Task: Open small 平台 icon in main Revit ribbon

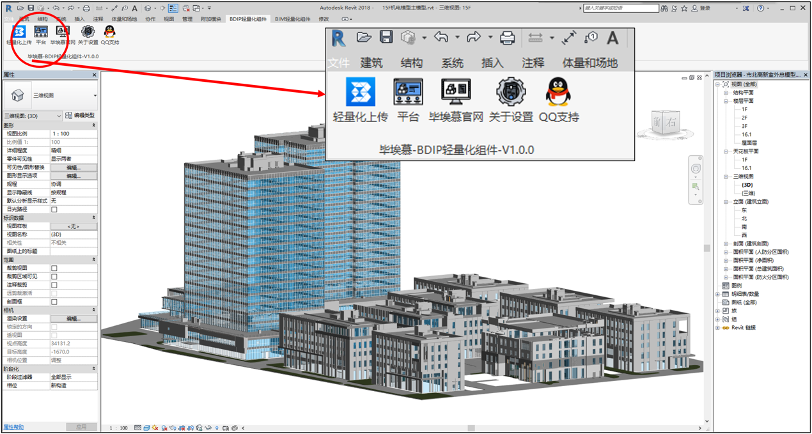Action: [41, 31]
